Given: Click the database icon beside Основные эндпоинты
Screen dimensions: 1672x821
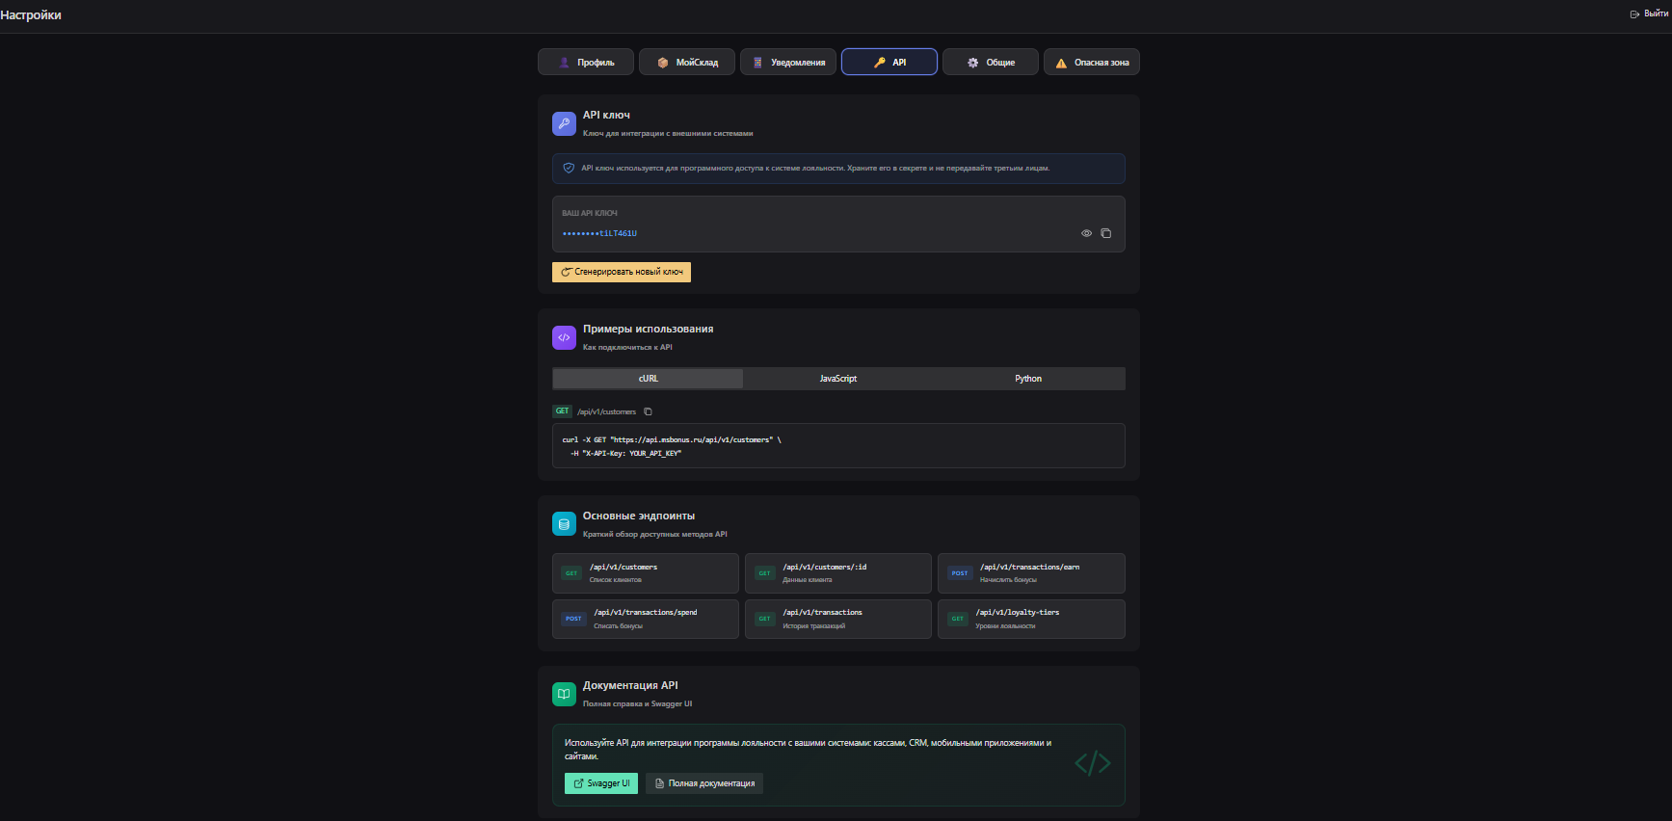Looking at the screenshot, I should coord(564,524).
